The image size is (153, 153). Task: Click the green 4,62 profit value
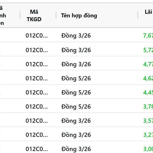[148, 78]
